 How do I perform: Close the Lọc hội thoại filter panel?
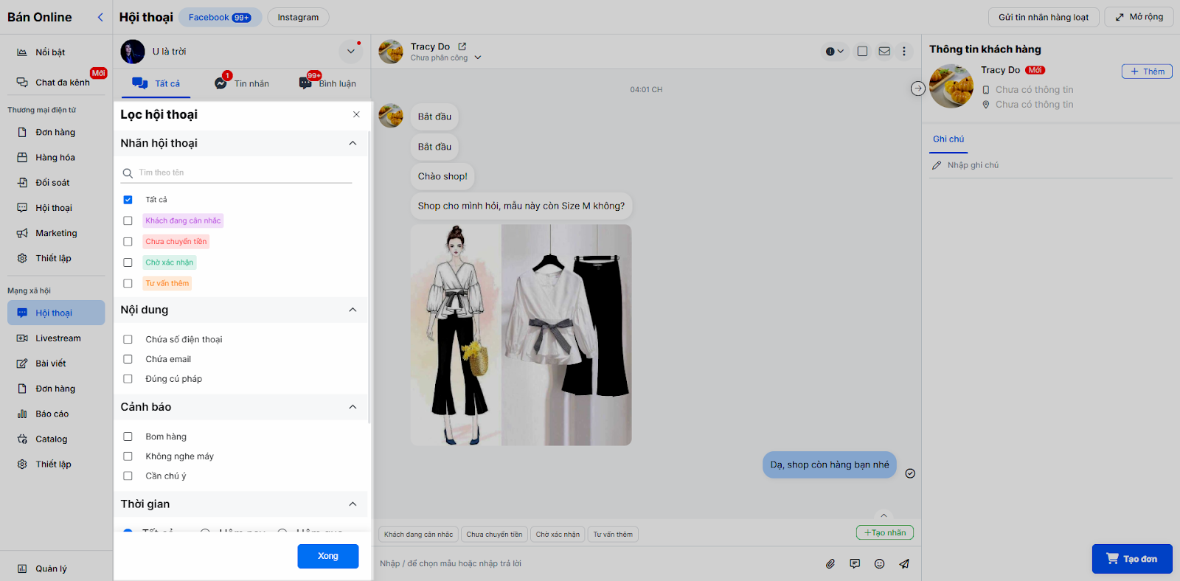[x=356, y=114]
